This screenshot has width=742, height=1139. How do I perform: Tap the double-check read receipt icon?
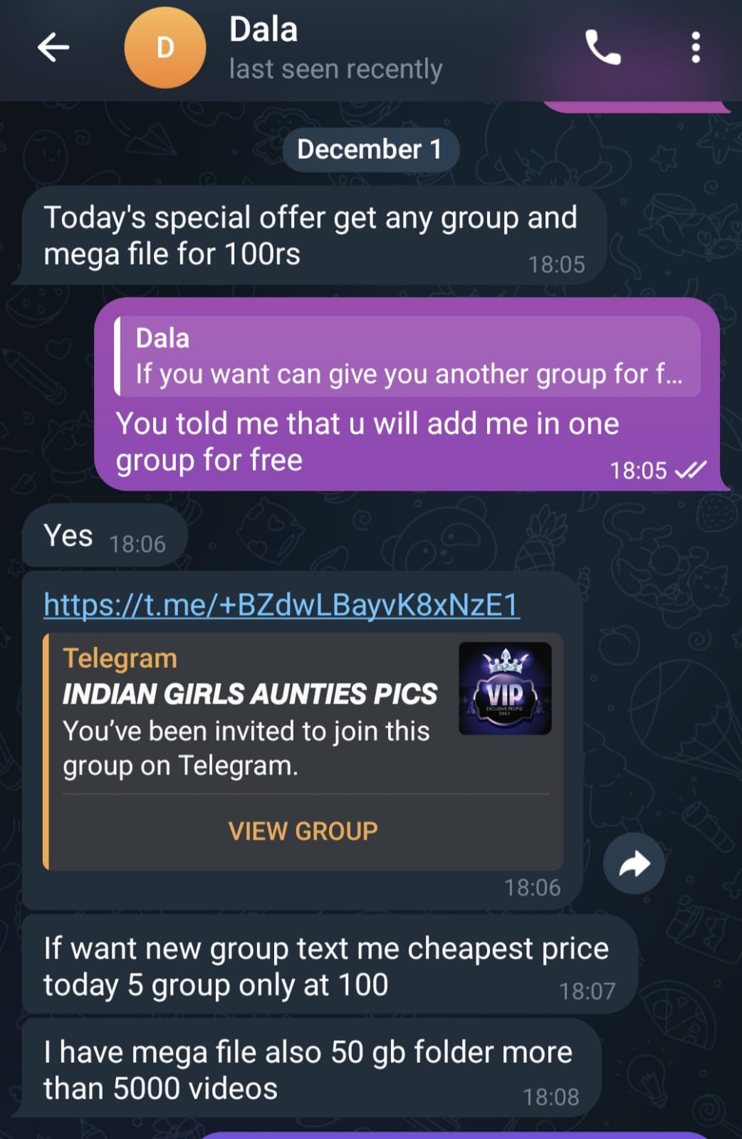point(690,470)
